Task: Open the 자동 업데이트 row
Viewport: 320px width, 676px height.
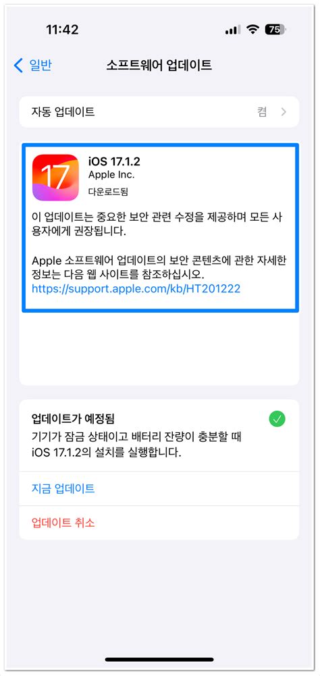Action: coord(159,112)
